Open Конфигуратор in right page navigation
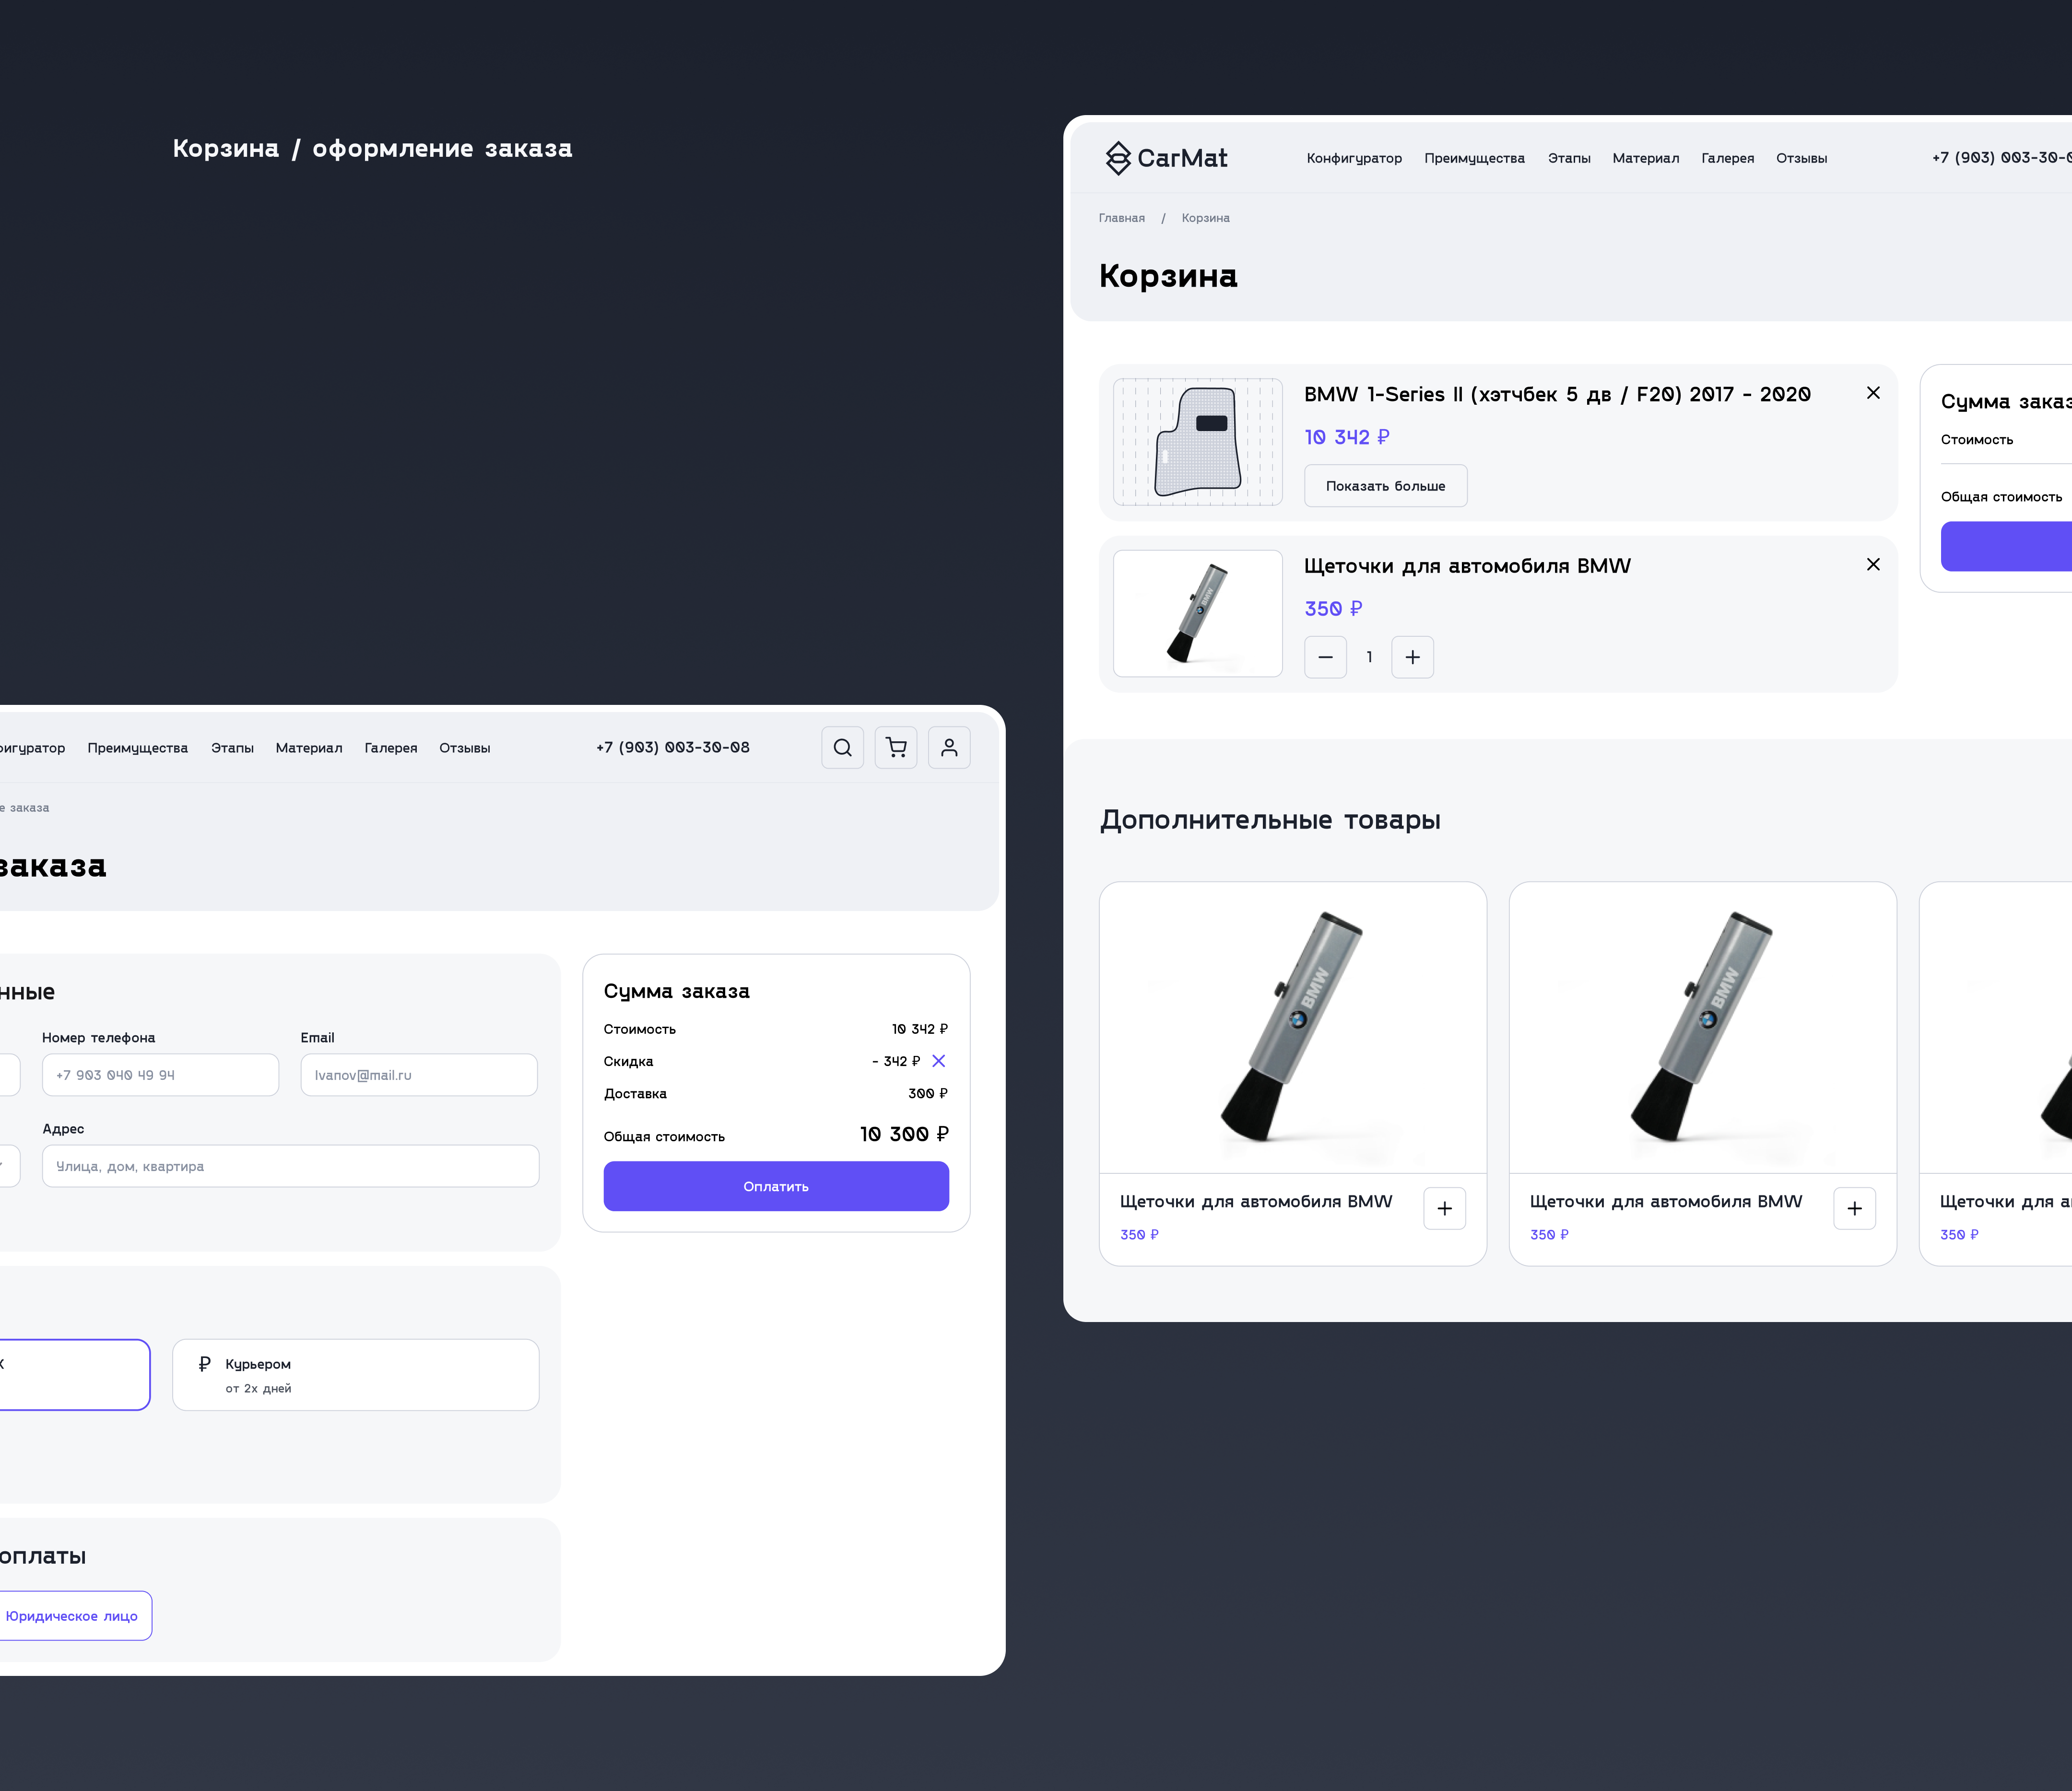 point(1354,158)
